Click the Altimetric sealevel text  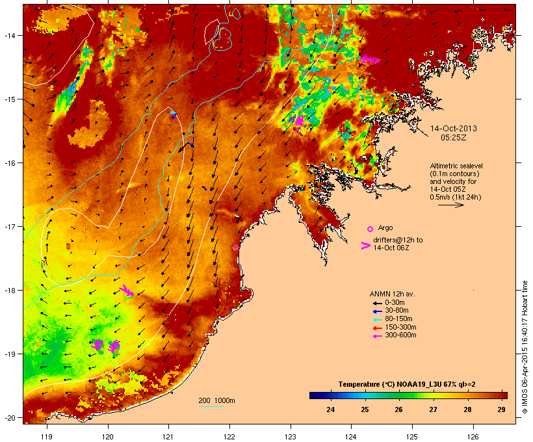click(x=456, y=166)
